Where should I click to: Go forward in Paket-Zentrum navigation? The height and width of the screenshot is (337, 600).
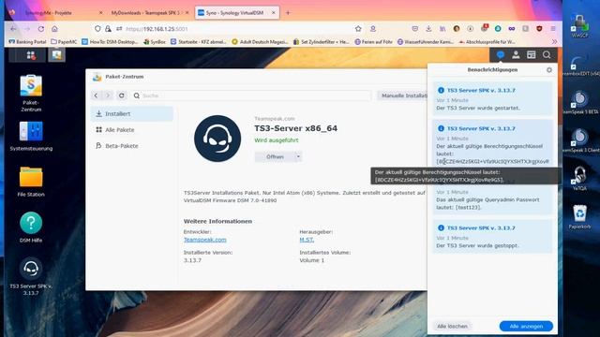[x=108, y=95]
